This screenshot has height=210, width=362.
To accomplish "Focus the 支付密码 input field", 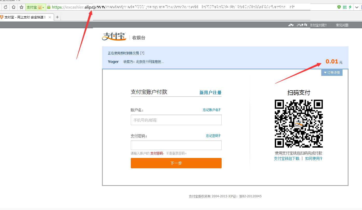I will pos(176,145).
